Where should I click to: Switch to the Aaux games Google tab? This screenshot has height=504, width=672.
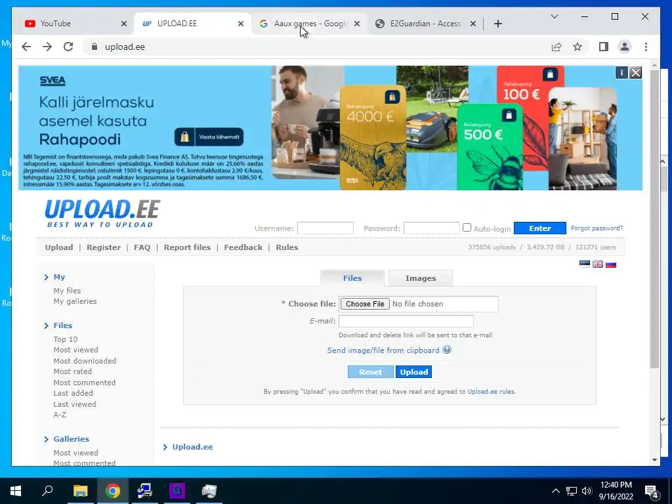(x=311, y=24)
